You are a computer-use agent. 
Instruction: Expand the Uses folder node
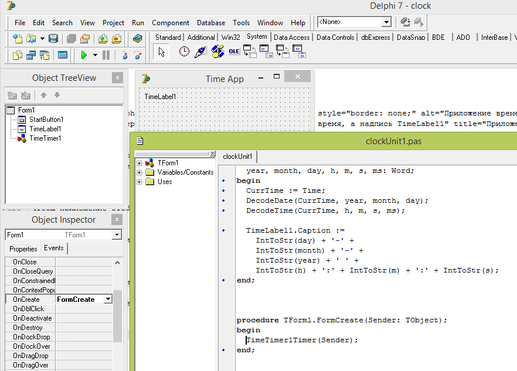pos(139,182)
